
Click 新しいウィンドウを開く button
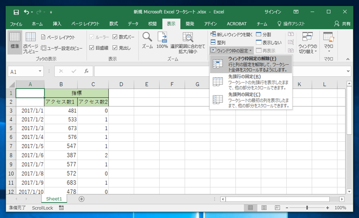[x=231, y=34]
